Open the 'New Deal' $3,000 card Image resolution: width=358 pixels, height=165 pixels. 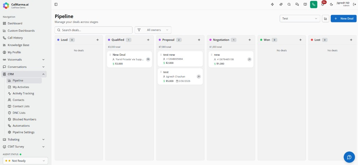coord(129,59)
